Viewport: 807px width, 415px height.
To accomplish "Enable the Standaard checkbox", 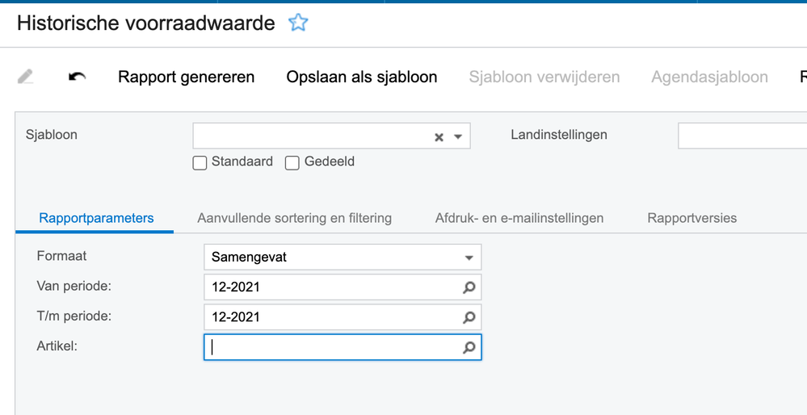I will coord(200,162).
